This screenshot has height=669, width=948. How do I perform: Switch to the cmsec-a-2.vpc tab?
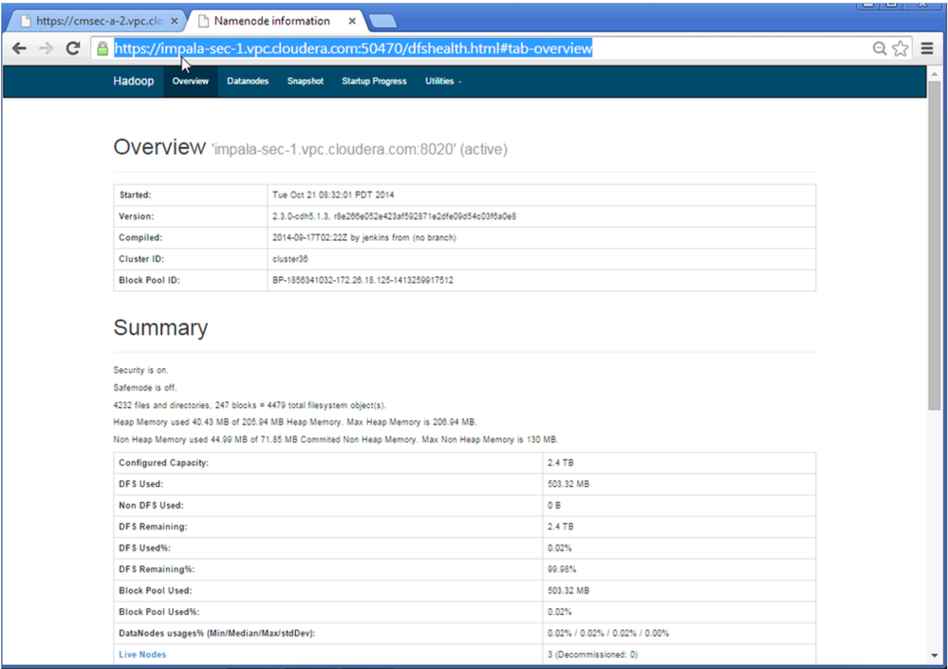pyautogui.click(x=100, y=21)
